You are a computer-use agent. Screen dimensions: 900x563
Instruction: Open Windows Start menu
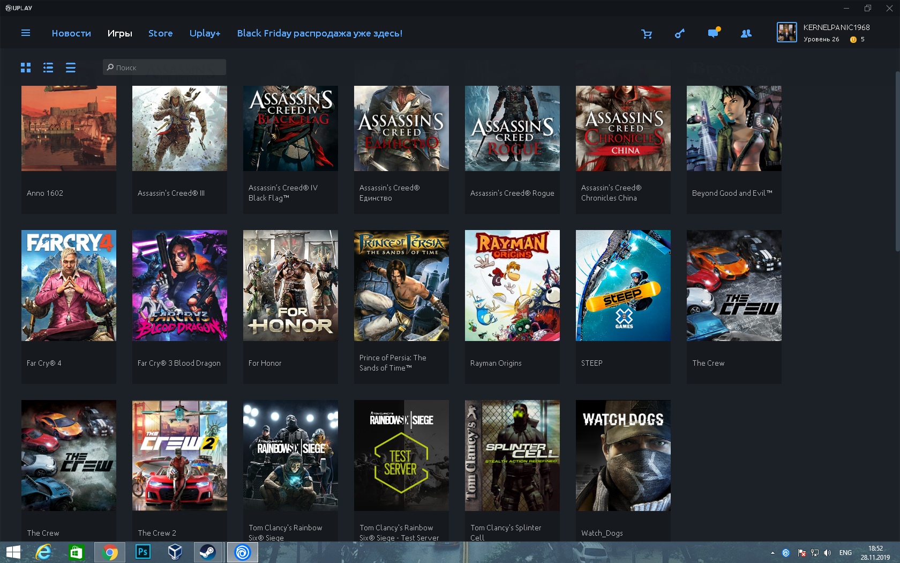13,552
